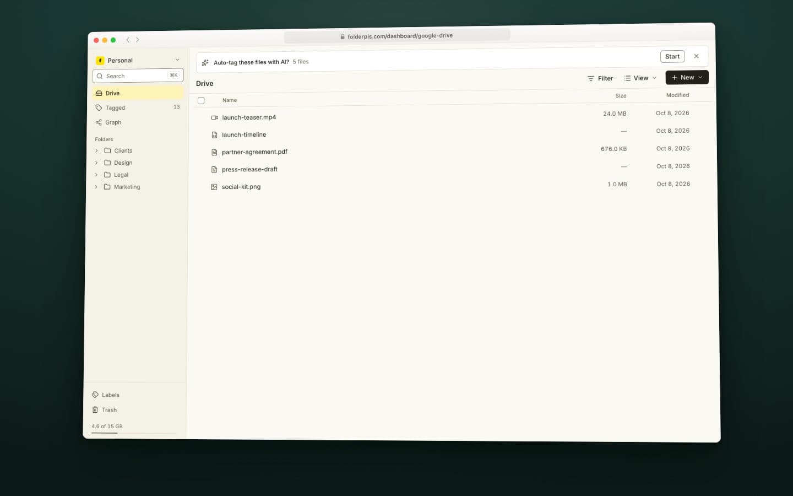Sort by the Size column header
793x496 pixels.
621,95
